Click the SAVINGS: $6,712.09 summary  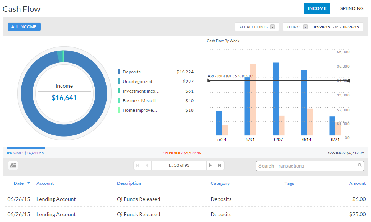pos(346,153)
